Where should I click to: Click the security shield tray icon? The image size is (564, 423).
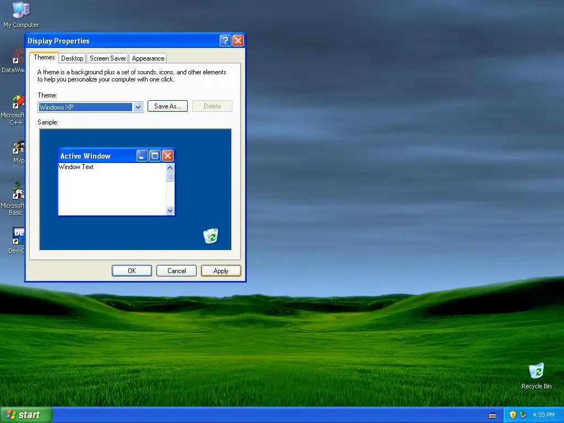[x=513, y=415]
